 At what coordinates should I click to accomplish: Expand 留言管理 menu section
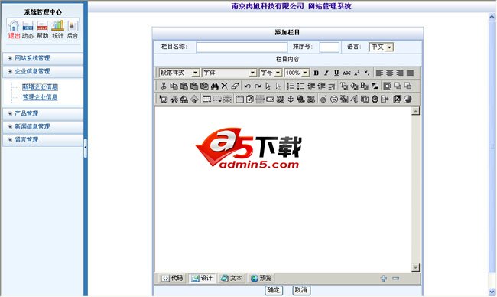[x=43, y=139]
